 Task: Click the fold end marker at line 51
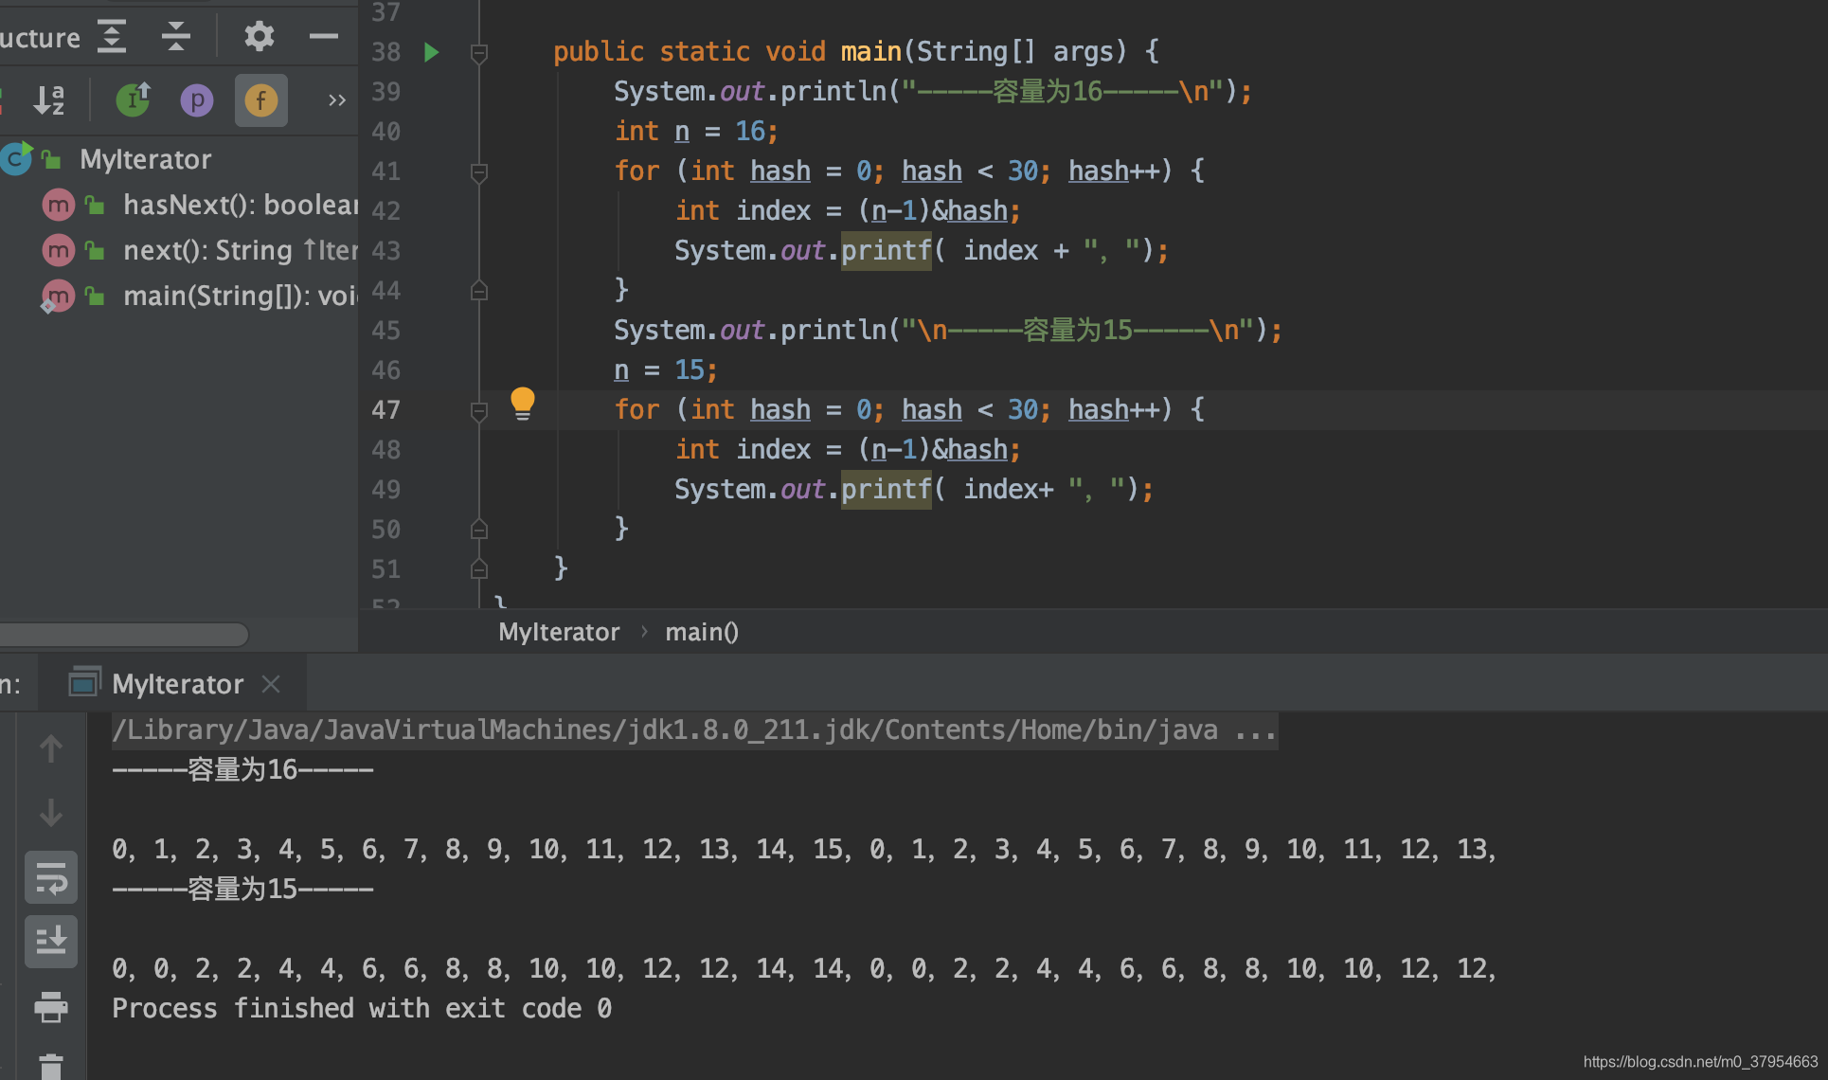pyautogui.click(x=479, y=569)
